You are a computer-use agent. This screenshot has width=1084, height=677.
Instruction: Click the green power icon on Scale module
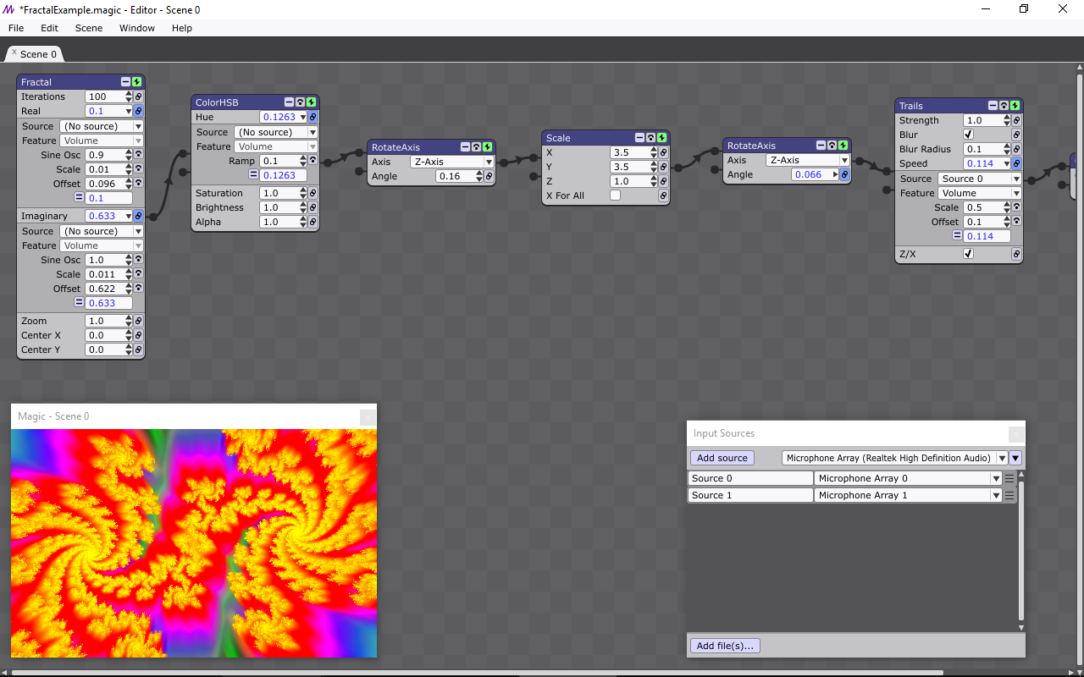661,138
